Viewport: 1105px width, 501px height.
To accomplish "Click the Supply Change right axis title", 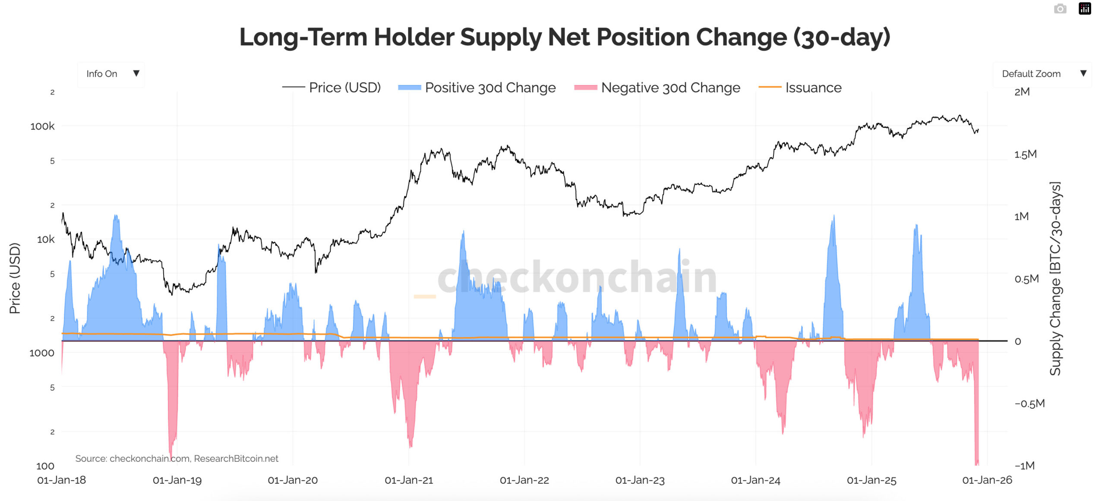I will 1055,278.
